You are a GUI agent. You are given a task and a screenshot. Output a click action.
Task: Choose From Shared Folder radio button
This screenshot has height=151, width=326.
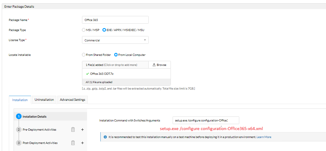tap(83, 55)
